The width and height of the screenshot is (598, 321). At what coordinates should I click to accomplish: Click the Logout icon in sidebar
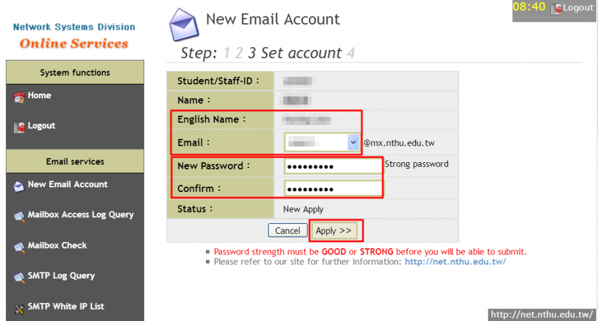[x=19, y=126]
